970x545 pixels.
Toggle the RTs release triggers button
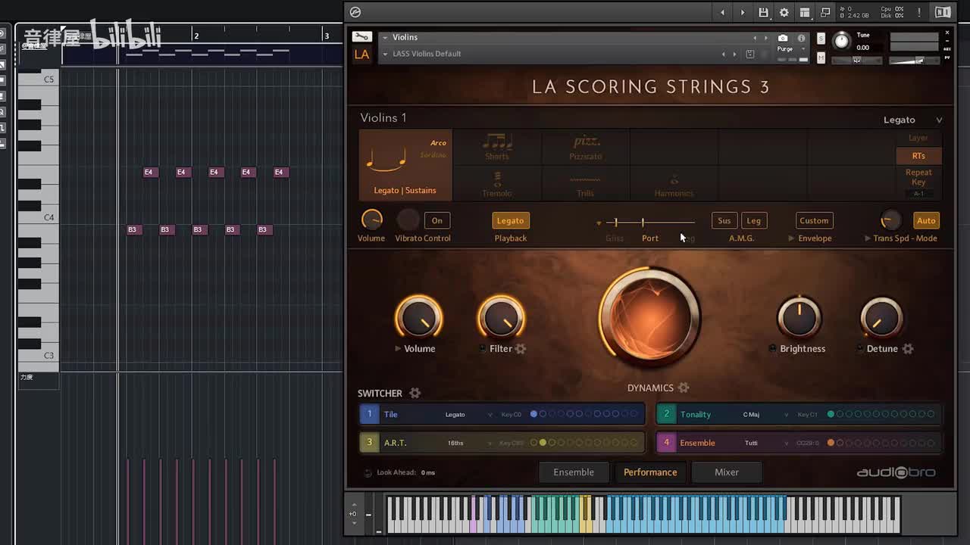point(918,156)
